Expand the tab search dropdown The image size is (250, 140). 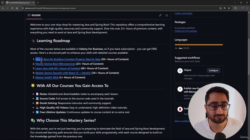point(3,3)
